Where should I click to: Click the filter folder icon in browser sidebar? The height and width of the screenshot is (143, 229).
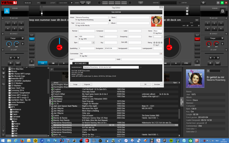(x=3, y=77)
